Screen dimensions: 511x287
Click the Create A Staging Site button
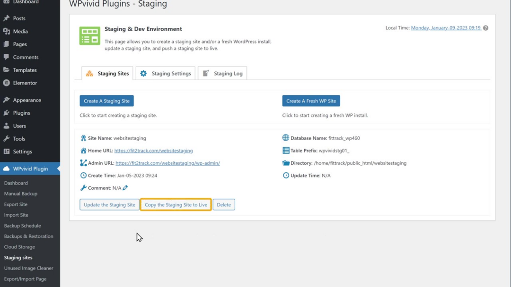click(x=106, y=101)
